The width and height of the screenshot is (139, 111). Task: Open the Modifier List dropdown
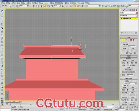pos(129,16)
